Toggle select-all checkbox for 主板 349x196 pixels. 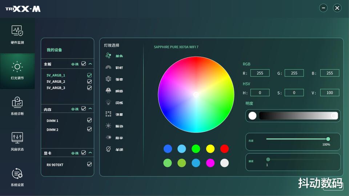(x=84, y=64)
